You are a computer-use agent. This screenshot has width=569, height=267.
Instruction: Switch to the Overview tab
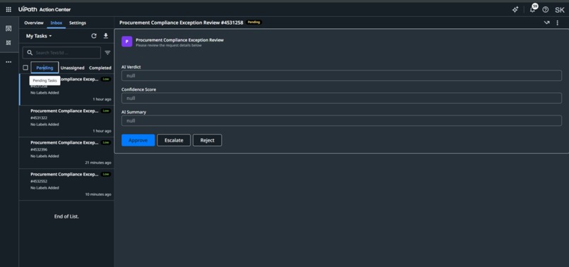34,23
